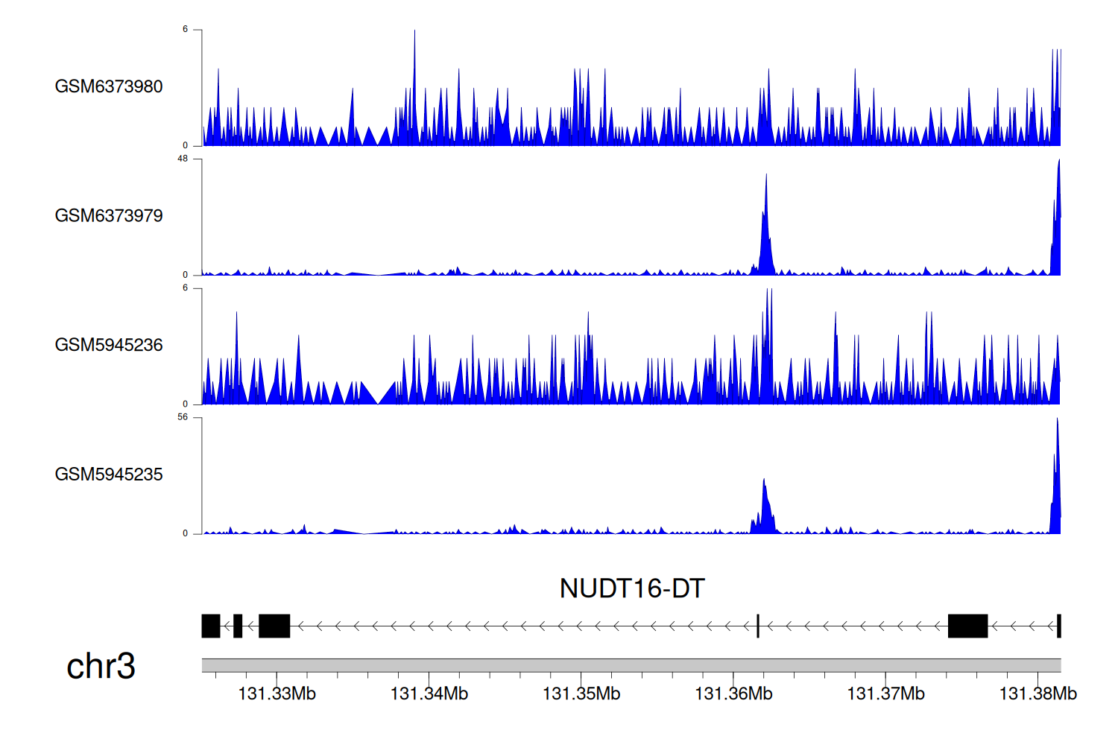Click the leftmost NUDT16-DT exon block
The height and width of the screenshot is (730, 1118).
(211, 626)
